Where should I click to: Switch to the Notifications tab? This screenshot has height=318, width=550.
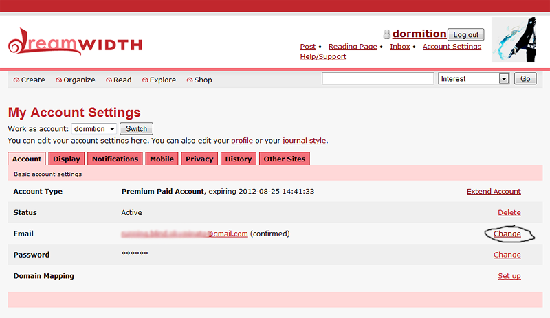(x=115, y=159)
